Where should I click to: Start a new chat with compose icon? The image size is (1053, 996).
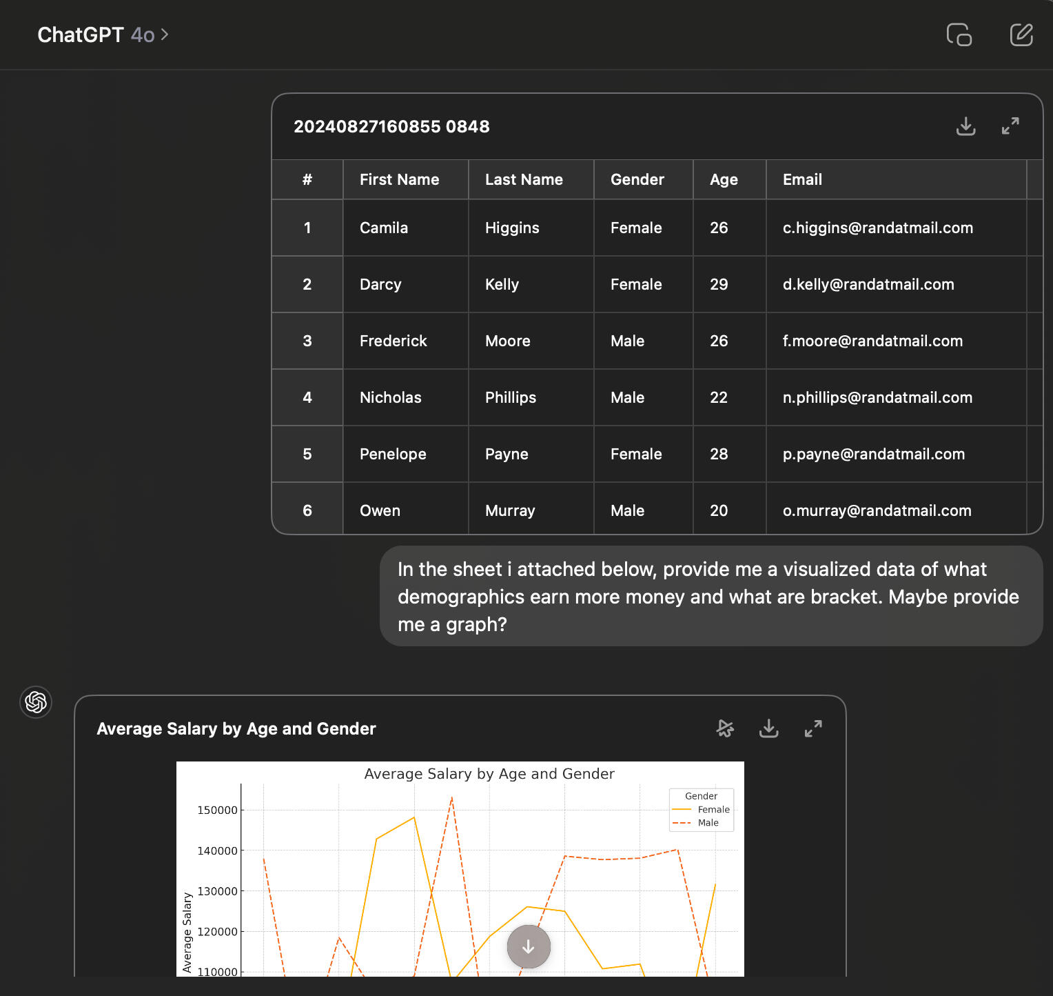tap(1021, 34)
